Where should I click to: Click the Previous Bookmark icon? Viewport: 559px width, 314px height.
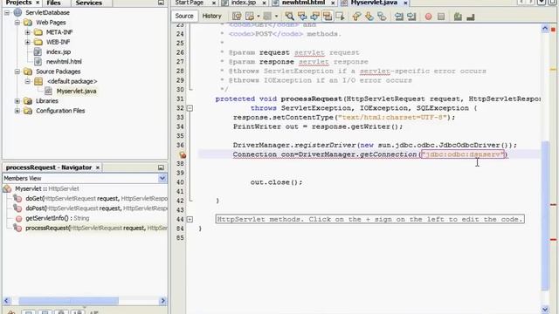coord(356,17)
